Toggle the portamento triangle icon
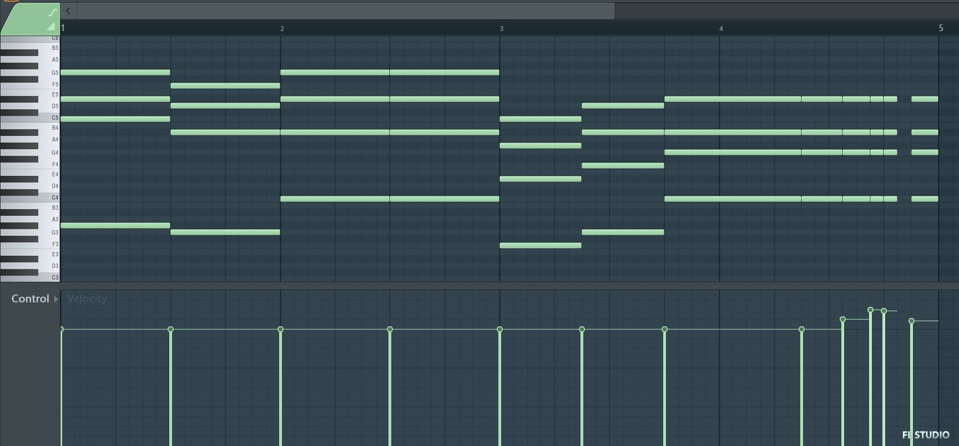Viewport: 959px width, 446px height. [x=51, y=27]
